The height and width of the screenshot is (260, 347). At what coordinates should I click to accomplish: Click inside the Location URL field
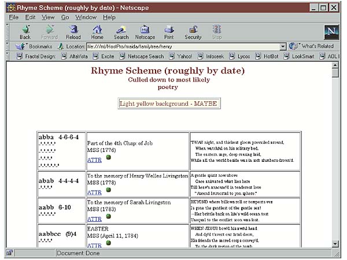183,46
